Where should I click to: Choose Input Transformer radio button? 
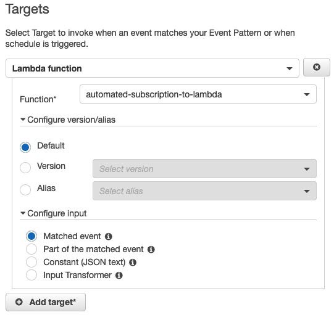tap(31, 275)
